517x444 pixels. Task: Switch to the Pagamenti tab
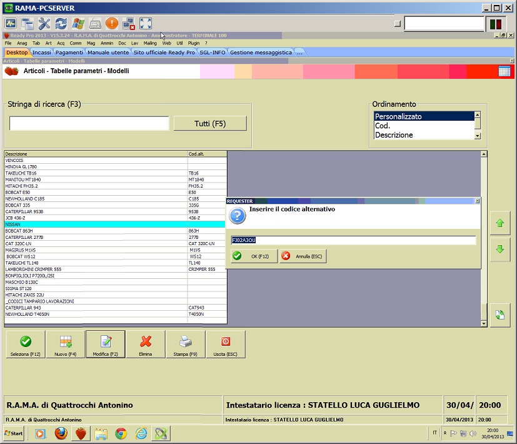(x=69, y=53)
